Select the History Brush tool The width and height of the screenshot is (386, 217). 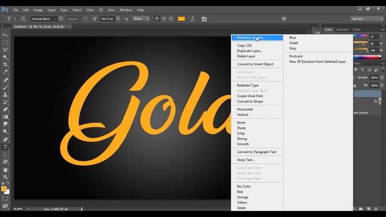coord(5,102)
